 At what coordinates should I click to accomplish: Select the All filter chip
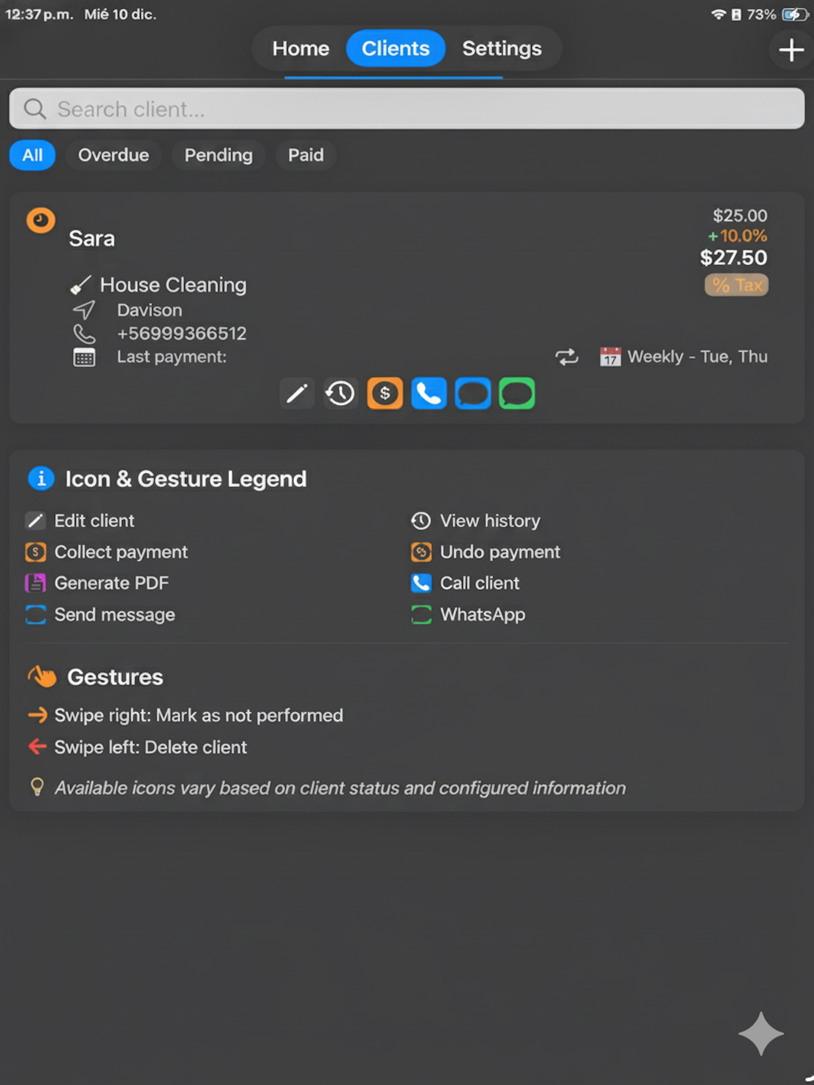(32, 155)
